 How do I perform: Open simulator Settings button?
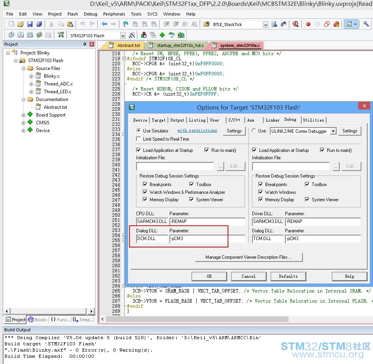(x=234, y=131)
